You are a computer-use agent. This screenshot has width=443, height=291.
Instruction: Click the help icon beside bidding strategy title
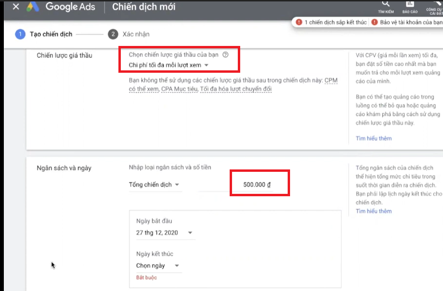[225, 55]
